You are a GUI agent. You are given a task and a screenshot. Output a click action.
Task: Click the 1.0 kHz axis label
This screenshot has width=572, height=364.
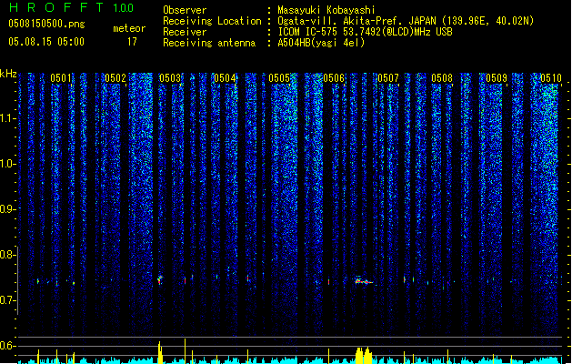pos(8,164)
